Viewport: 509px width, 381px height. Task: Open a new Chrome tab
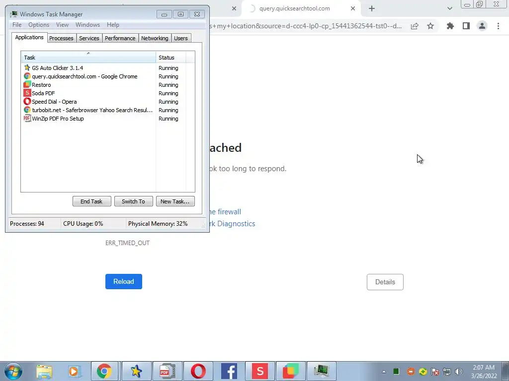[372, 9]
